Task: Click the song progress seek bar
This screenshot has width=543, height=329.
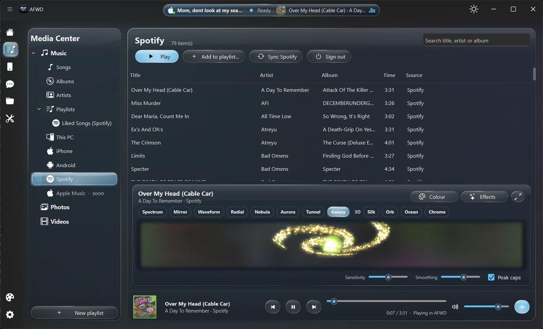Action: [x=386, y=301]
